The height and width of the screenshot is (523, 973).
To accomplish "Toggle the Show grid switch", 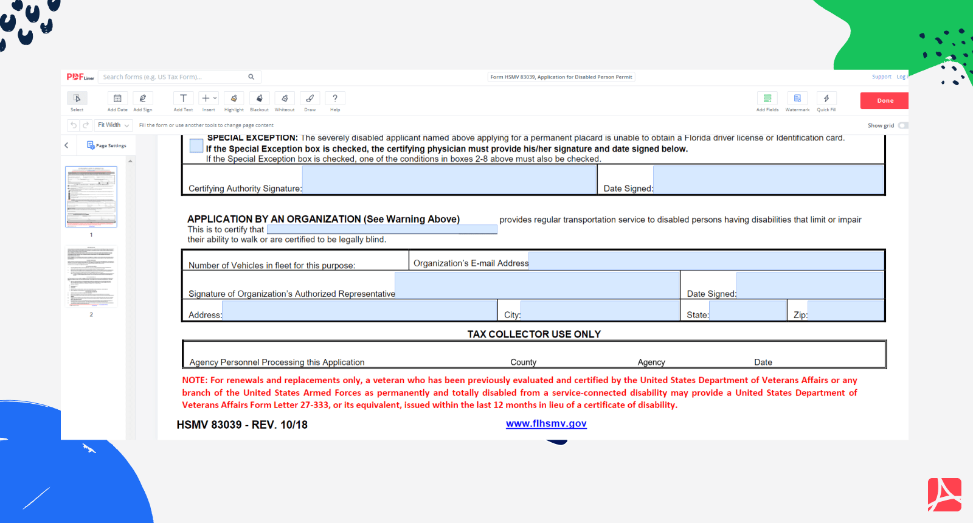I will 902,126.
